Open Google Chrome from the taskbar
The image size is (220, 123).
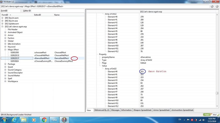point(44,120)
